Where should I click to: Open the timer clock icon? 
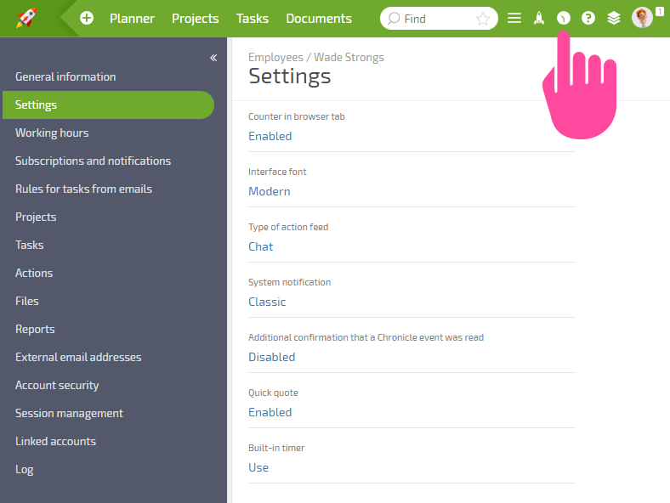(x=564, y=18)
